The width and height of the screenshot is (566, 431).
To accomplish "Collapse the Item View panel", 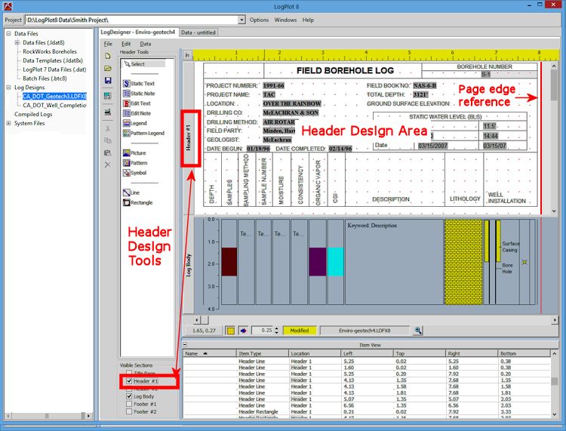I will (185, 345).
